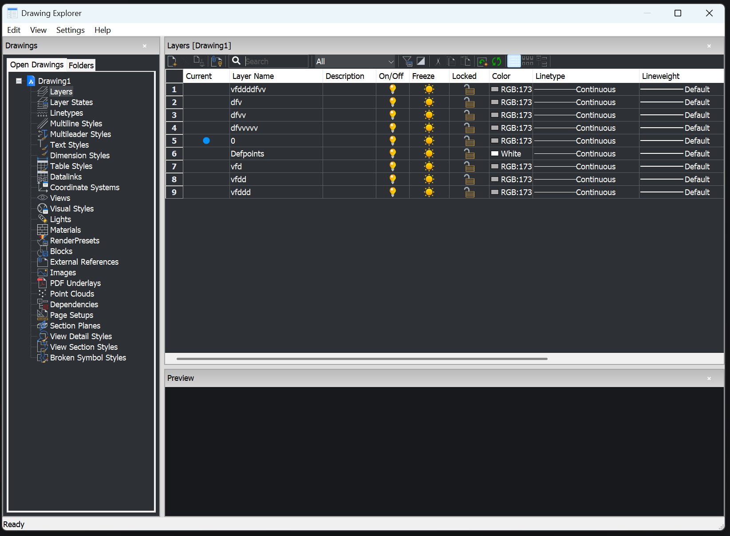Select Text Styles in the tree
Screen dimensions: 730x536
click(69, 145)
